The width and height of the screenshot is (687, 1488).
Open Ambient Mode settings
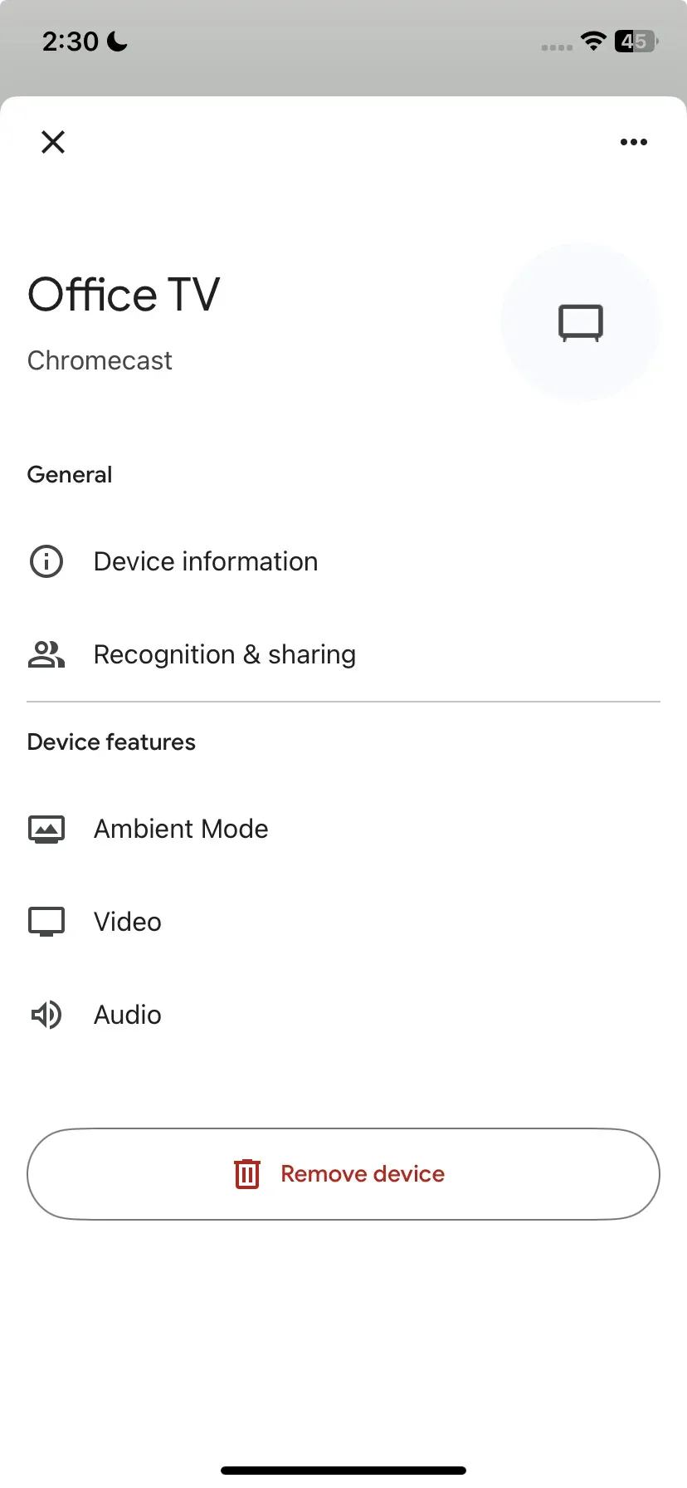tap(181, 829)
